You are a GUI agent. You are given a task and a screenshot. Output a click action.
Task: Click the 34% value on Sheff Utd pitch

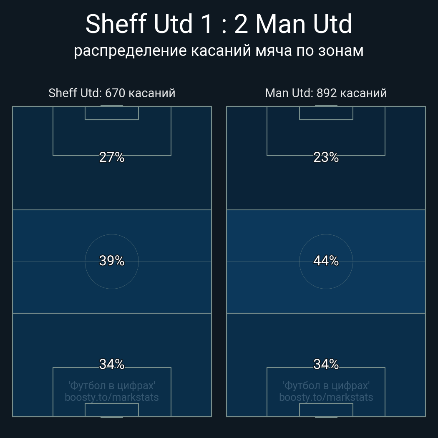(112, 364)
